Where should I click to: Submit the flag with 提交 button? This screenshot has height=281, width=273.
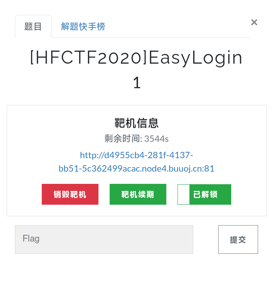point(238,239)
